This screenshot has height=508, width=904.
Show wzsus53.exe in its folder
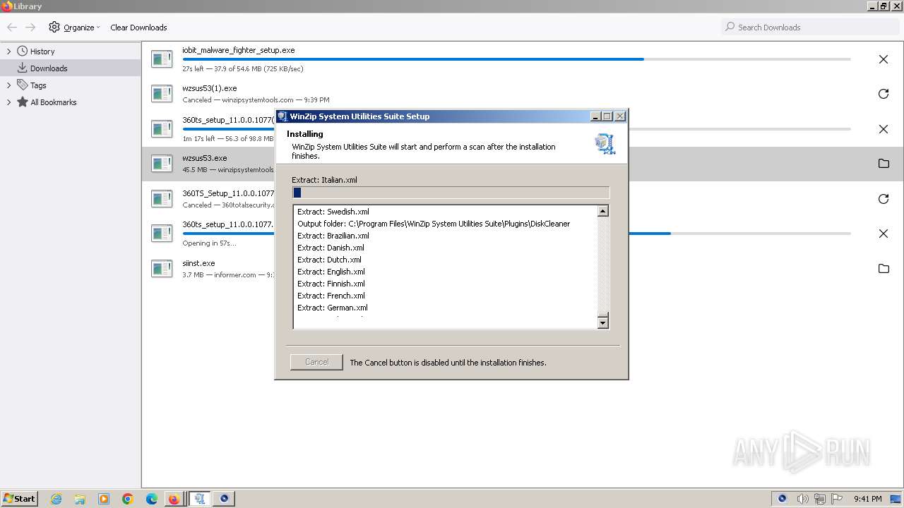pyautogui.click(x=883, y=164)
